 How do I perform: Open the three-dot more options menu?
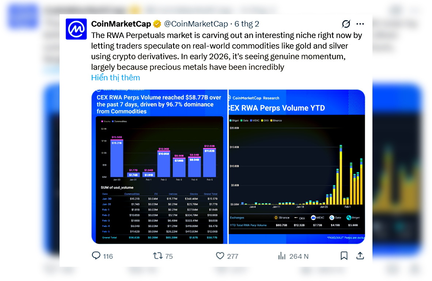(x=360, y=24)
